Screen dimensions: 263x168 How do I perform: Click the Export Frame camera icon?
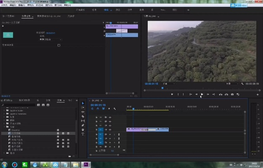[232, 94]
